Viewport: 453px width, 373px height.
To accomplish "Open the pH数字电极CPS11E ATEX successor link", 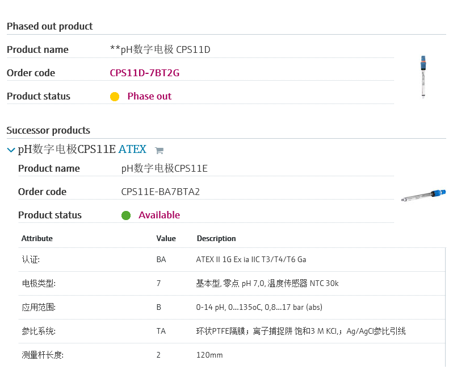I will (82, 150).
